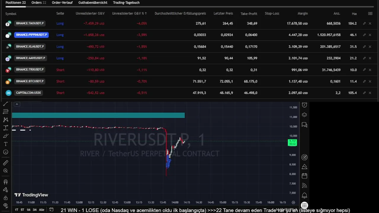This screenshot has height=213, width=379.
Task: Open the chats speech bubble panel
Action: 304,125
